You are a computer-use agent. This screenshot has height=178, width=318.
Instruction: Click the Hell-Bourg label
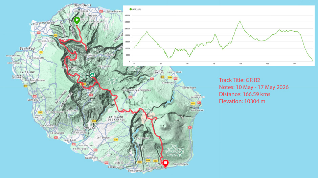pos(104,66)
